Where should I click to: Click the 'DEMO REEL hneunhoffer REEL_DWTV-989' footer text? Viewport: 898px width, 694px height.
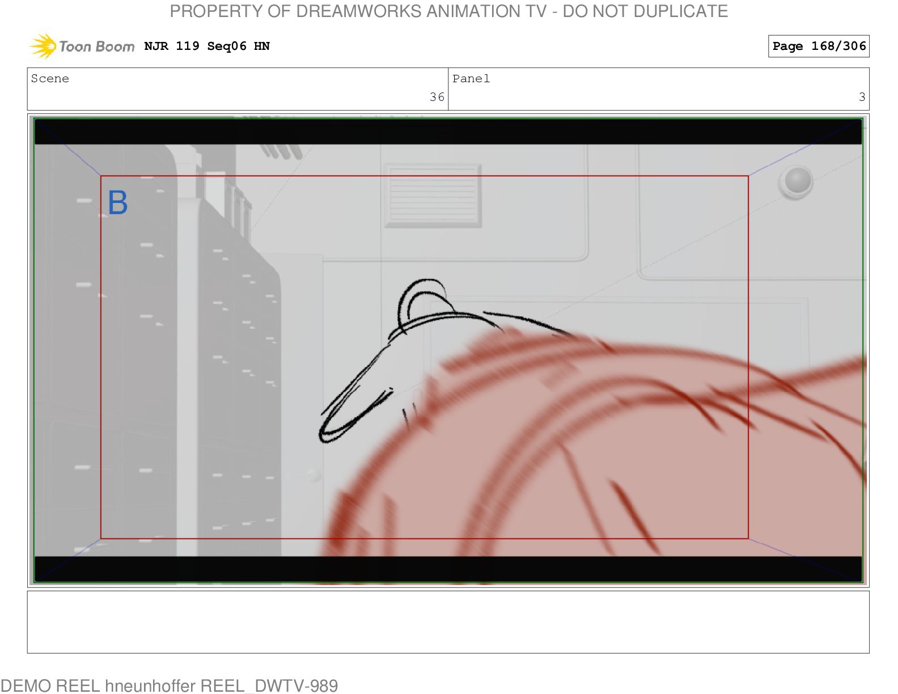(169, 685)
